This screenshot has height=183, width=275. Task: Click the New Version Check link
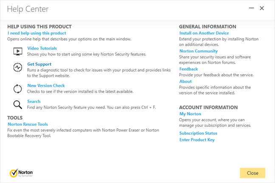[x=46, y=86]
